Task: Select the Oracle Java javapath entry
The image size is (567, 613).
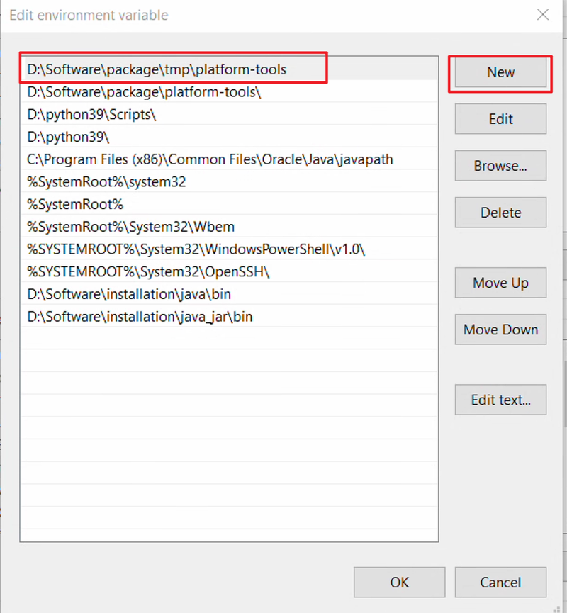Action: point(229,159)
